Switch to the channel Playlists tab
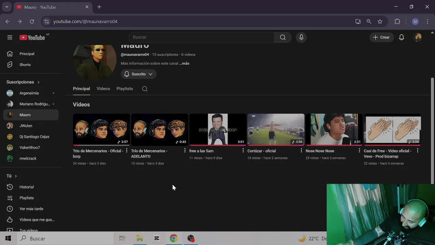Viewport: 435px width, 245px height. tap(125, 88)
